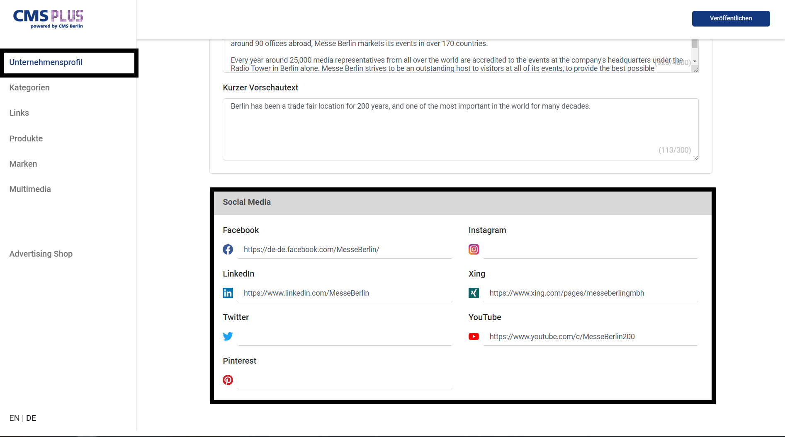The image size is (785, 437).
Task: Click the resize handle of Kurzer Vorschautext
Action: tap(696, 158)
